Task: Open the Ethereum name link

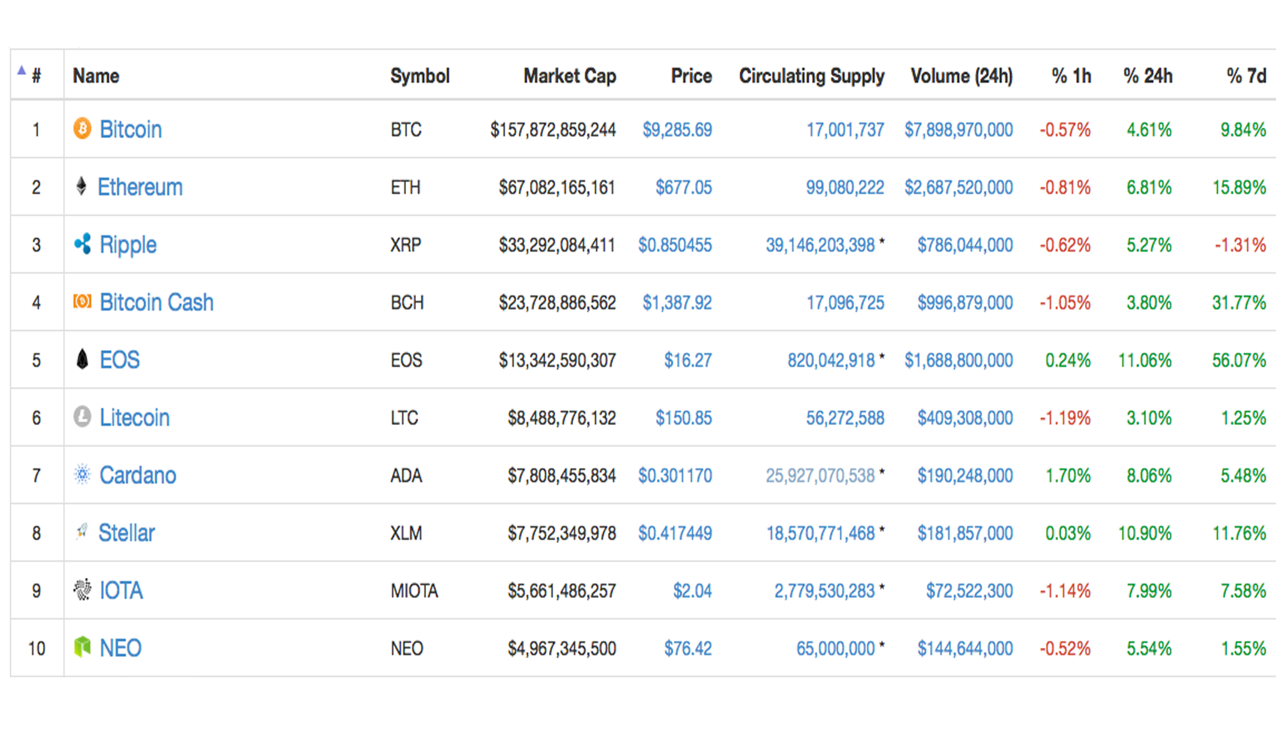Action: 140,187
